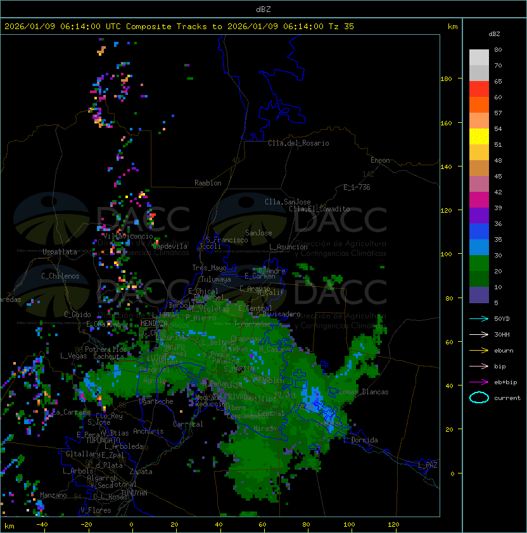Click the 'Clla.del_Rosario' label
Image resolution: width=527 pixels, height=533 pixels.
(298, 143)
